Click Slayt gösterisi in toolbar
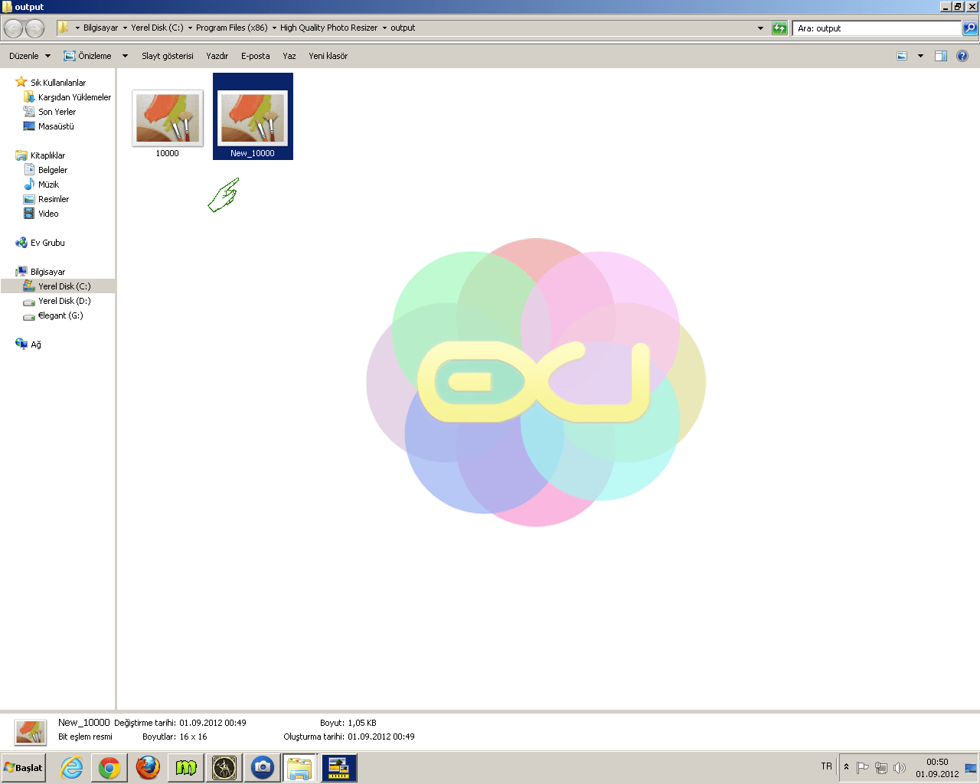 168,56
